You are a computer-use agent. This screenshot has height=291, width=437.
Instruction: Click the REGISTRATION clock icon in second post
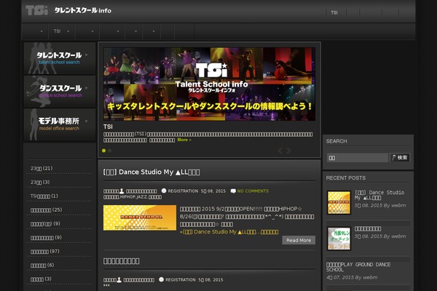click(x=162, y=279)
